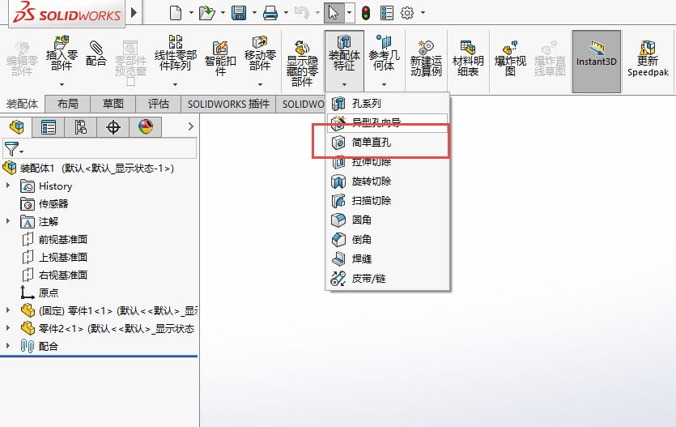The height and width of the screenshot is (427, 676).
Task: Open 插入零部件 dropdown arrow
Action: (62, 84)
